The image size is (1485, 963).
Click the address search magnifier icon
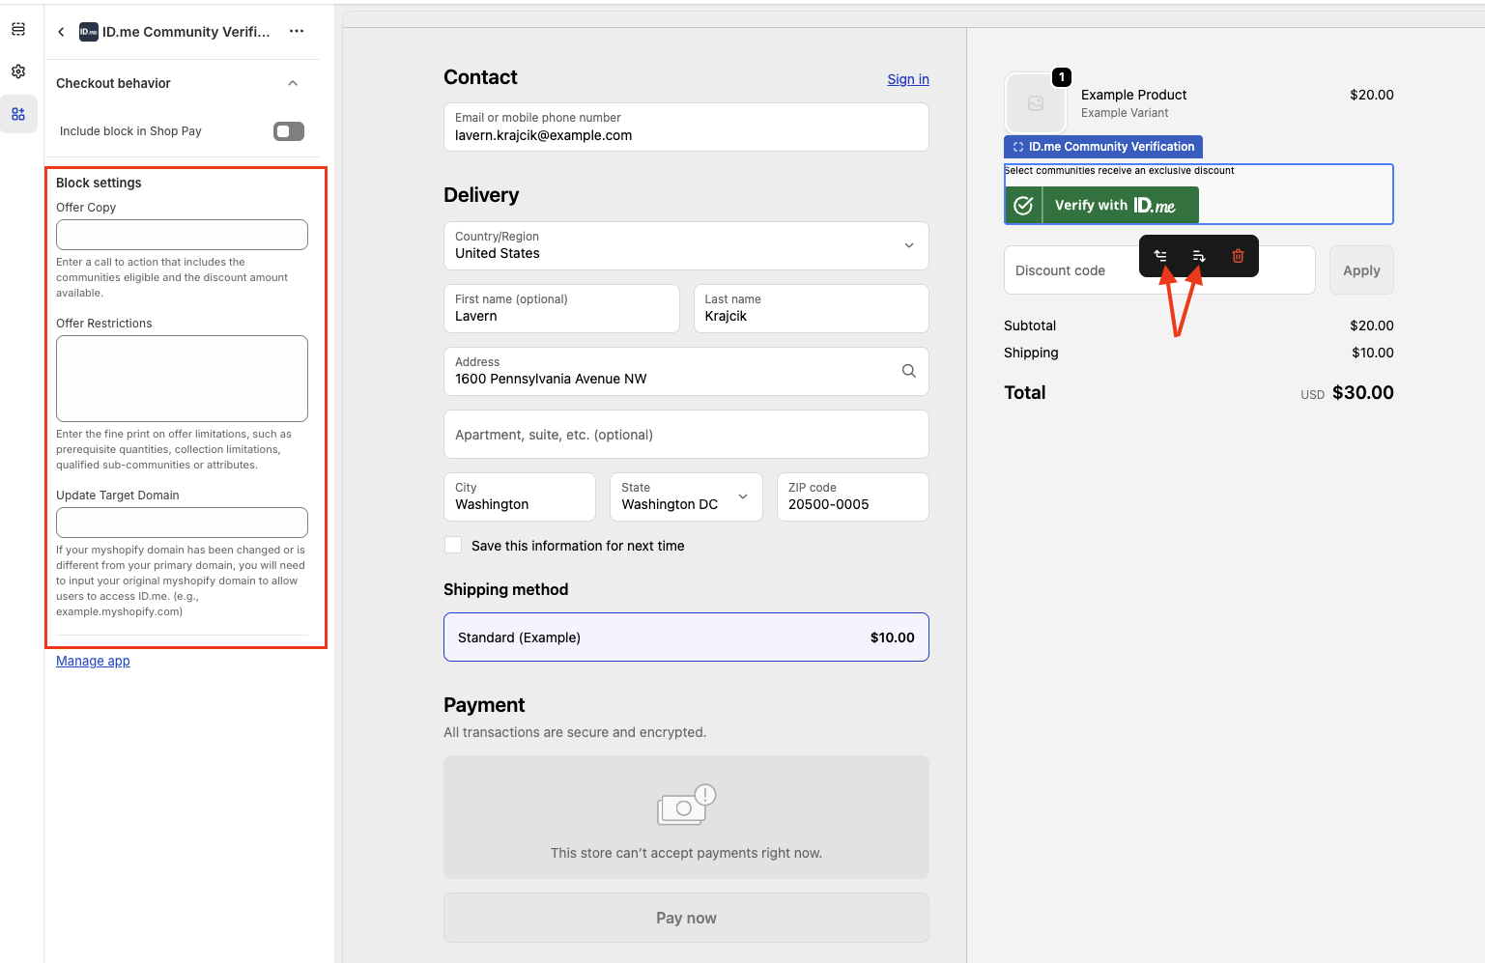[x=908, y=370]
